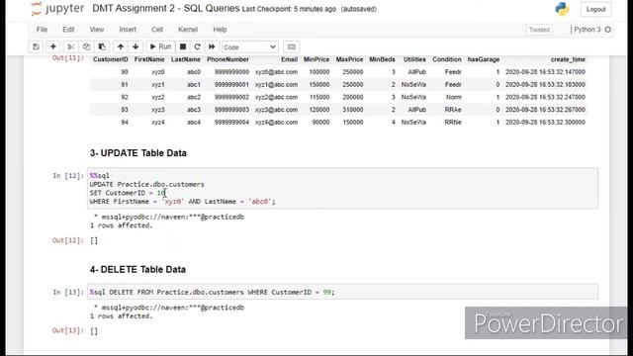Open the cell type Code dropdown
Screen dimensions: 633x356
250,47
